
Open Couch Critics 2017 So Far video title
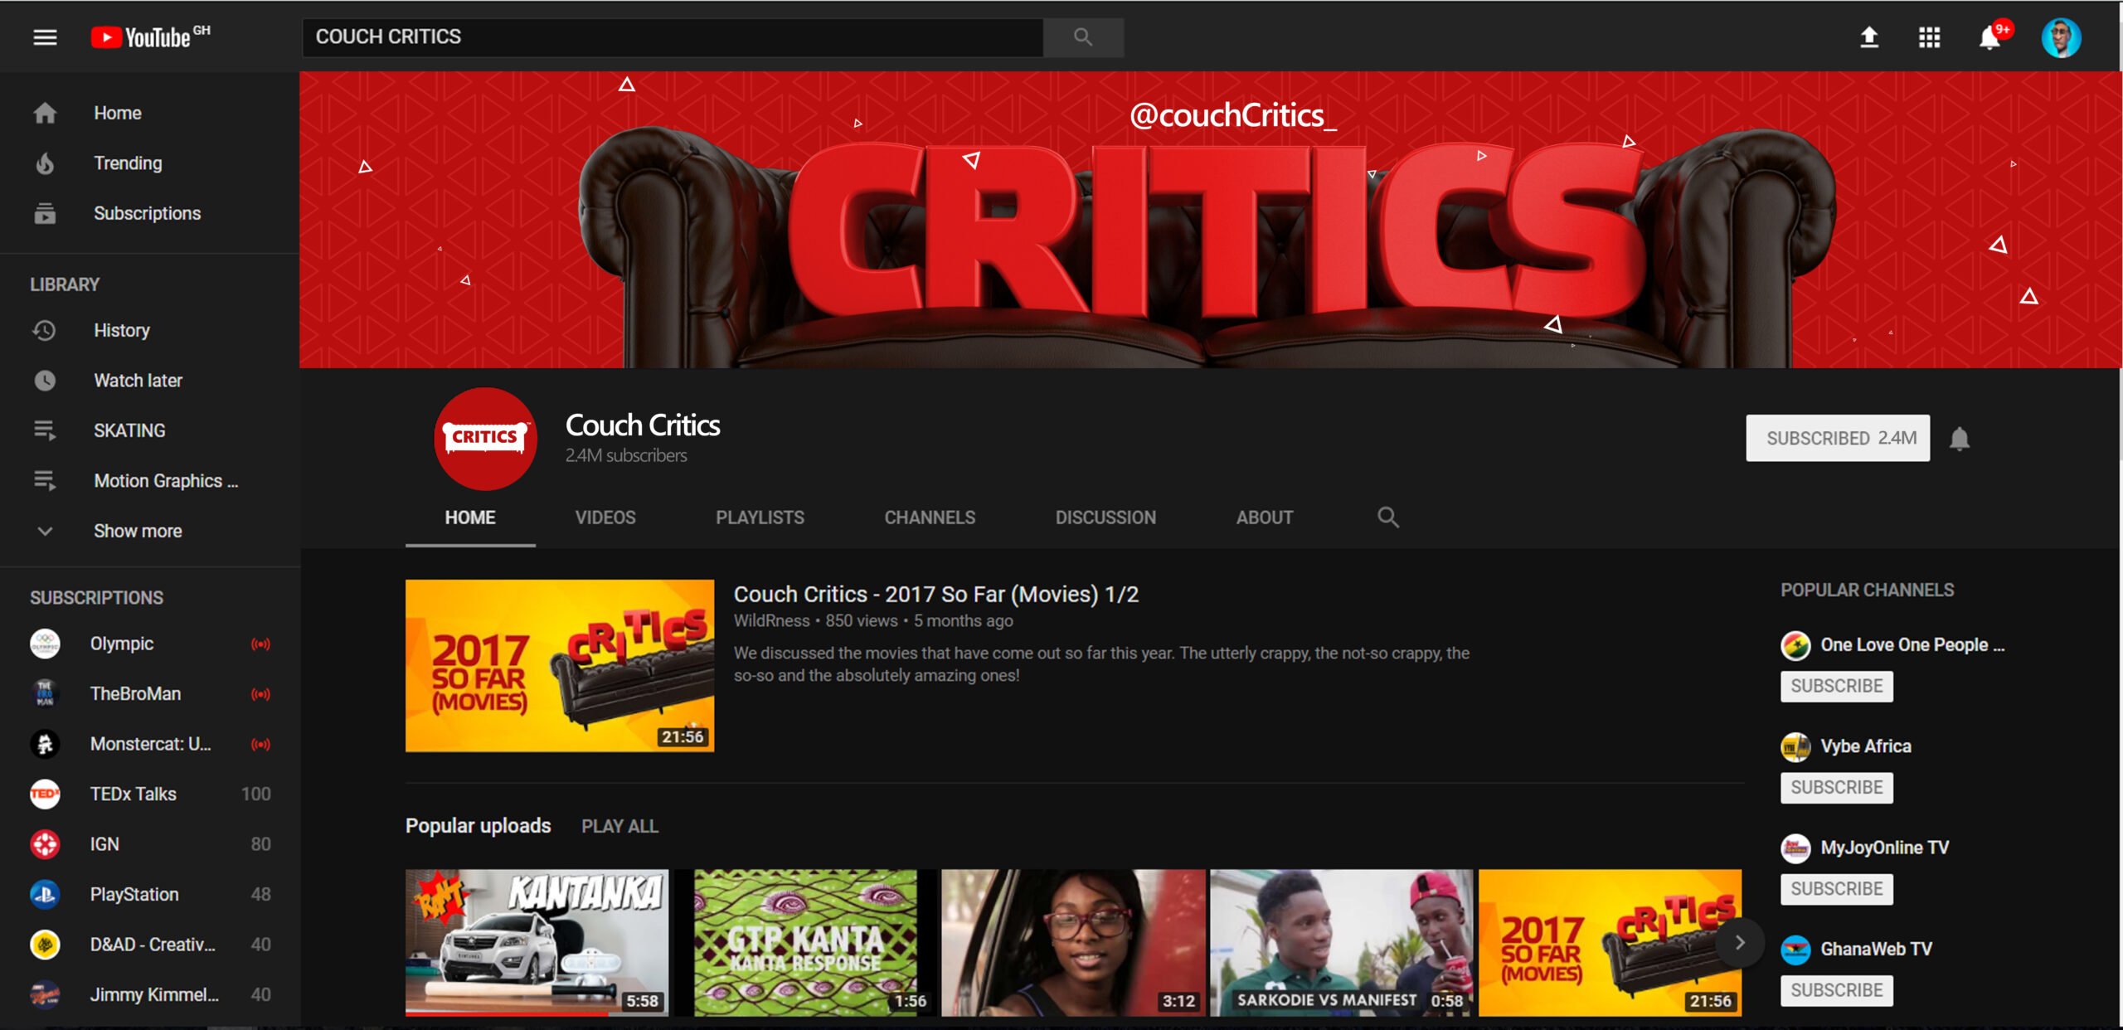coord(935,594)
